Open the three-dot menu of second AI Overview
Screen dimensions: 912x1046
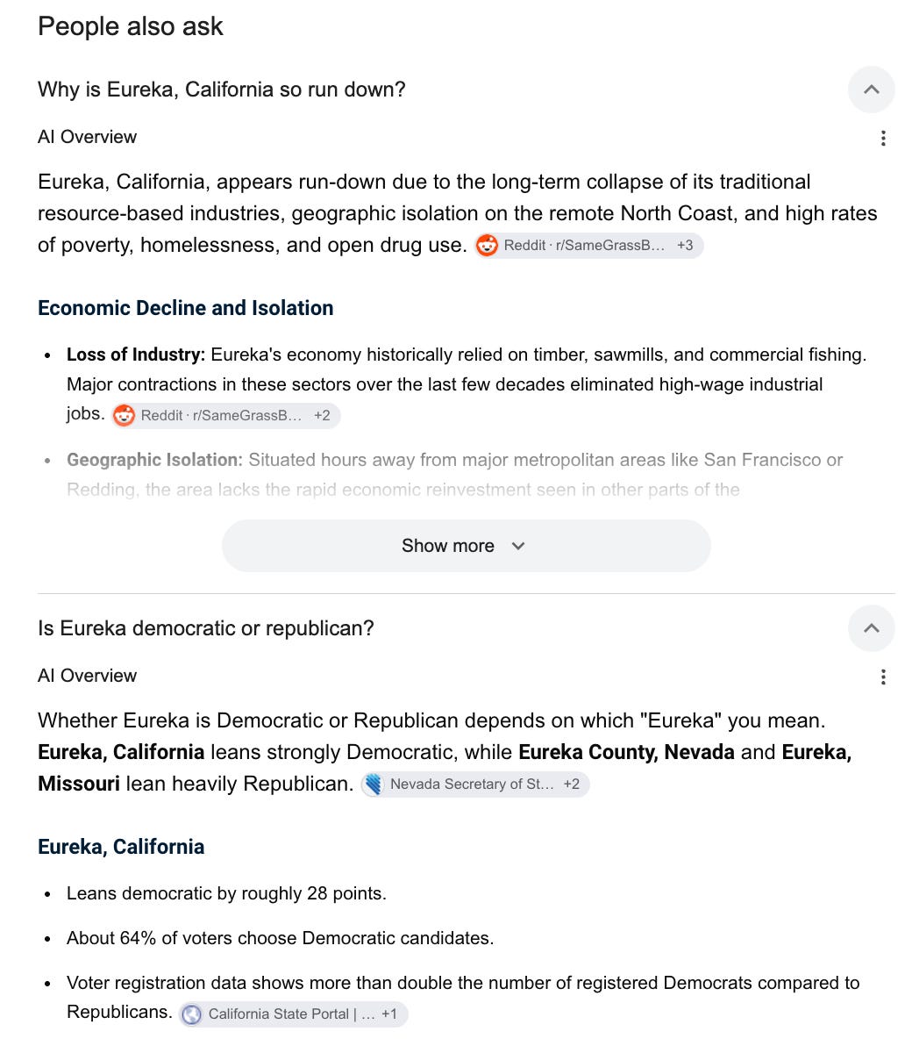click(883, 677)
